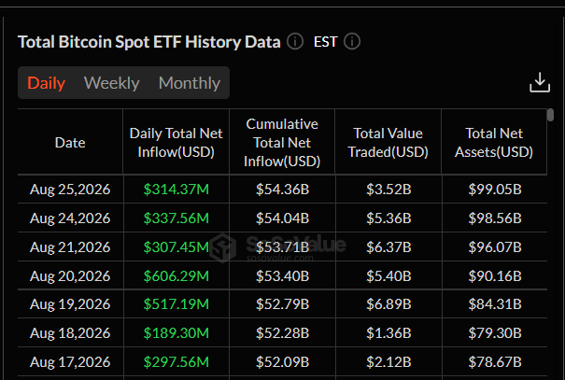
Task: Select the Aug 17,2026 date cell
Action: [x=70, y=361]
